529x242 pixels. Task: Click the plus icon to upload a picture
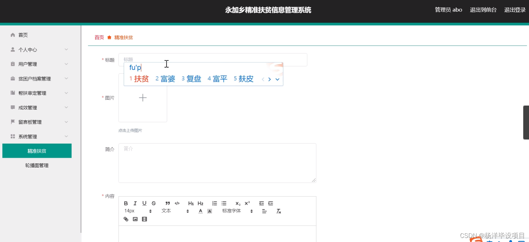coord(143,98)
